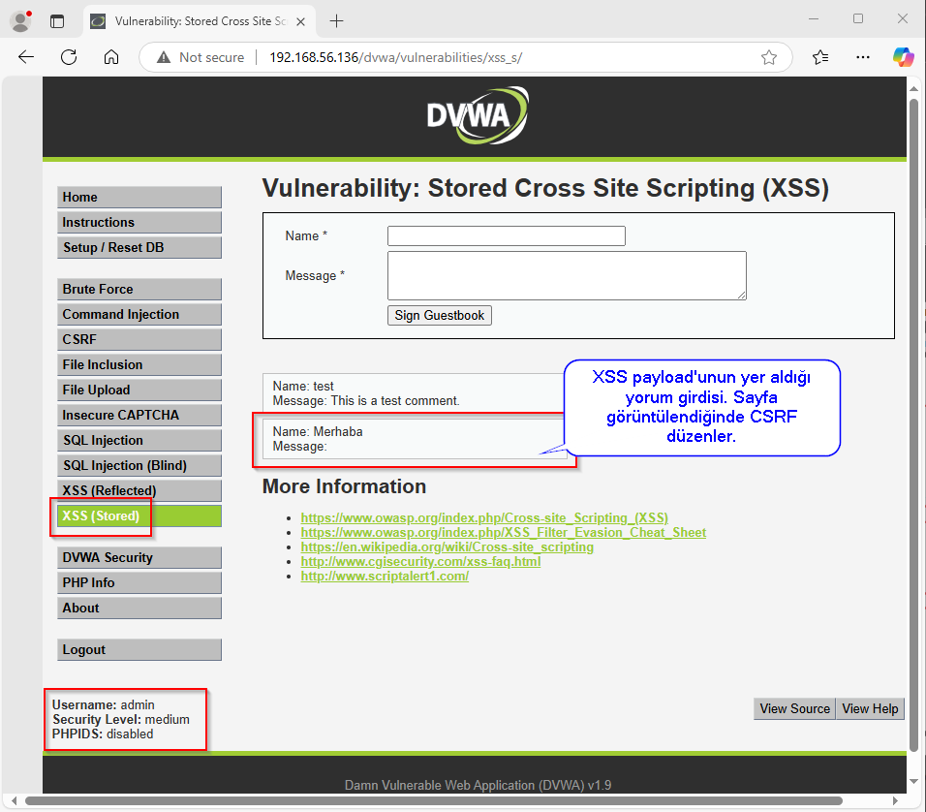This screenshot has width=926, height=812.
Task: Open the OWASP Cross-site_Scripting_(XSS) link
Action: 484,517
